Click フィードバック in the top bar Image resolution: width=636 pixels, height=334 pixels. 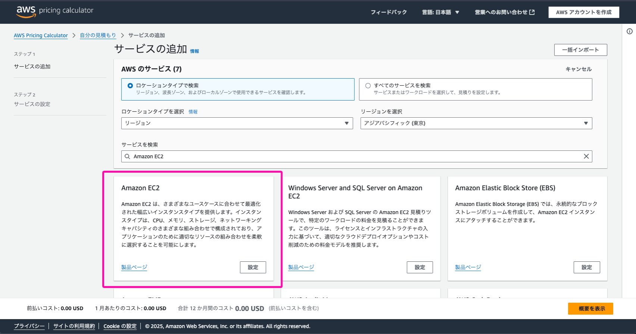[389, 12]
